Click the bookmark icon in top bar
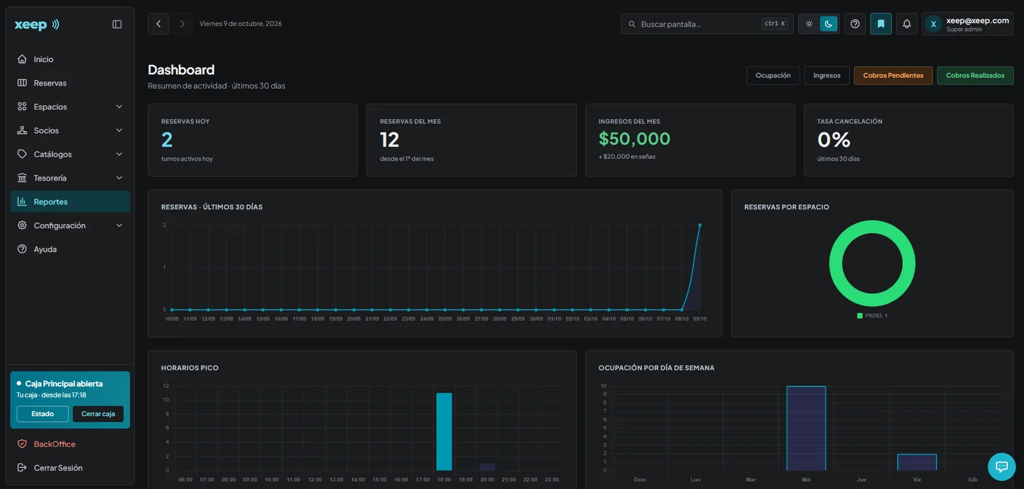This screenshot has width=1024, height=489. 881,24
